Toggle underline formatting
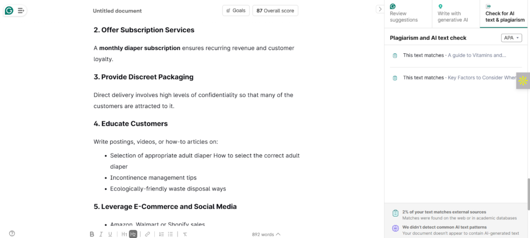This screenshot has width=530, height=238. point(110,234)
